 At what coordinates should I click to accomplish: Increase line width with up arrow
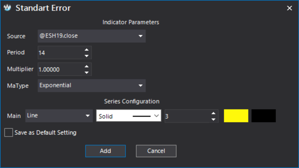[x=213, y=113]
